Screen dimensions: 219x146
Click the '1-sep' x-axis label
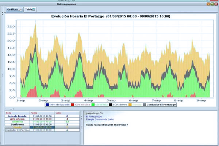click(x=21, y=100)
